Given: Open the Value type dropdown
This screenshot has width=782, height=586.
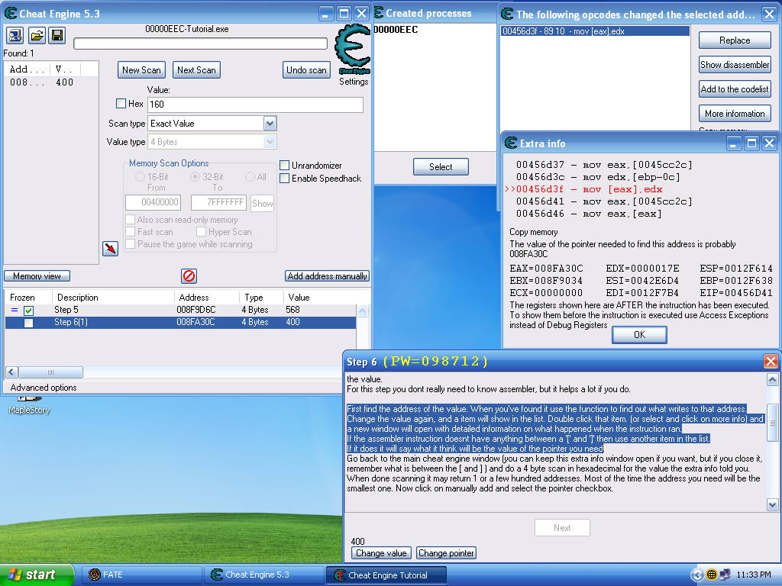Looking at the screenshot, I should [x=270, y=142].
